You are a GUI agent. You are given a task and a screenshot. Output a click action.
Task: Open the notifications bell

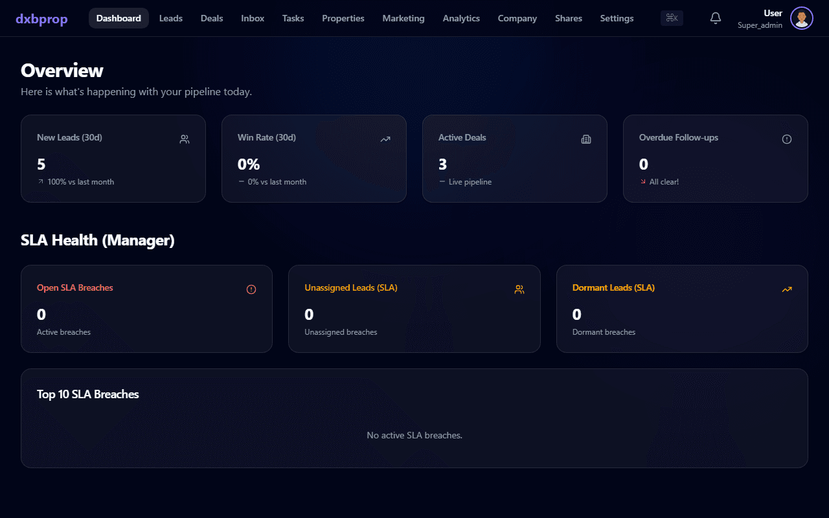point(716,18)
